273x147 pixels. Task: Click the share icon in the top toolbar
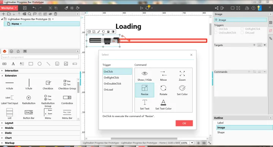(217, 8)
